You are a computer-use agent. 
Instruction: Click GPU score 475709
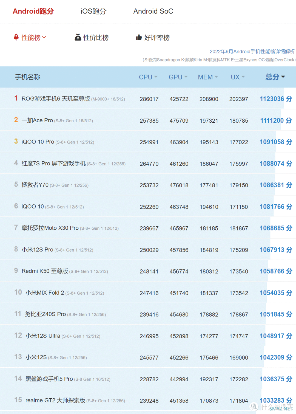[x=179, y=121]
